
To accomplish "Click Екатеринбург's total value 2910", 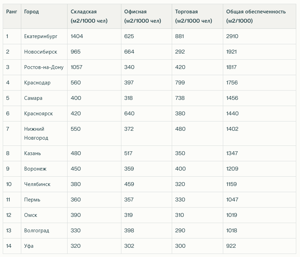I will click(232, 36).
